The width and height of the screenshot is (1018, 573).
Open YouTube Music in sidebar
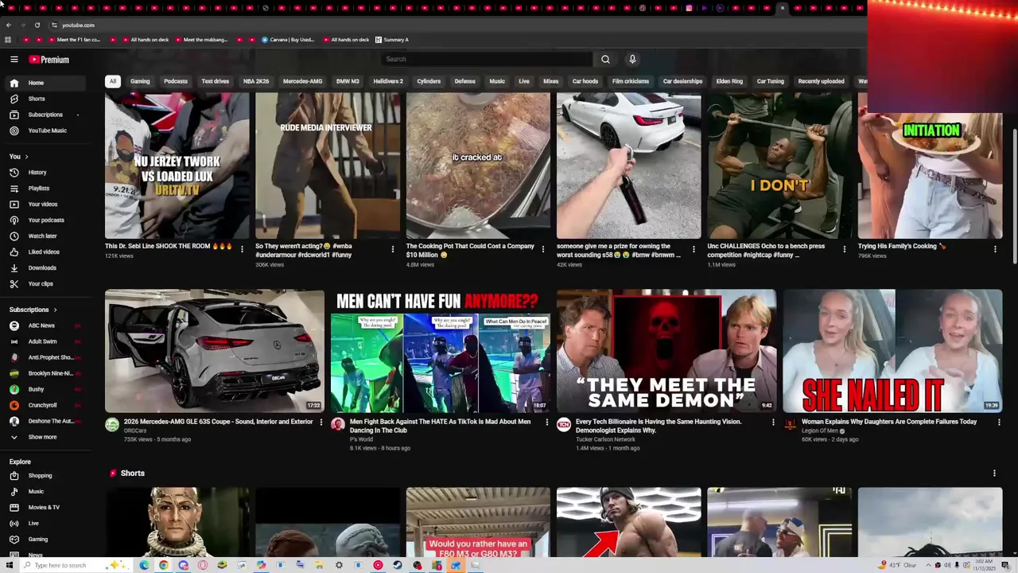point(44,131)
